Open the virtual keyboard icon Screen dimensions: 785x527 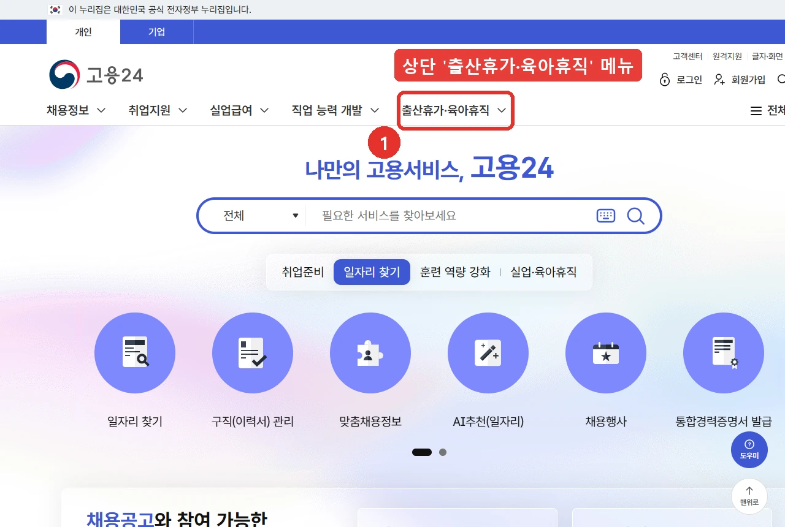tap(606, 216)
